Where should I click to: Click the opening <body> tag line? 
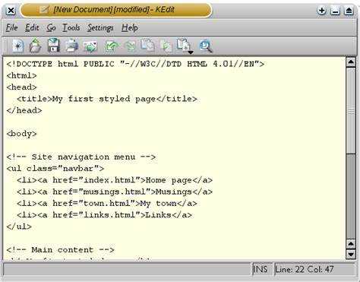click(22, 134)
